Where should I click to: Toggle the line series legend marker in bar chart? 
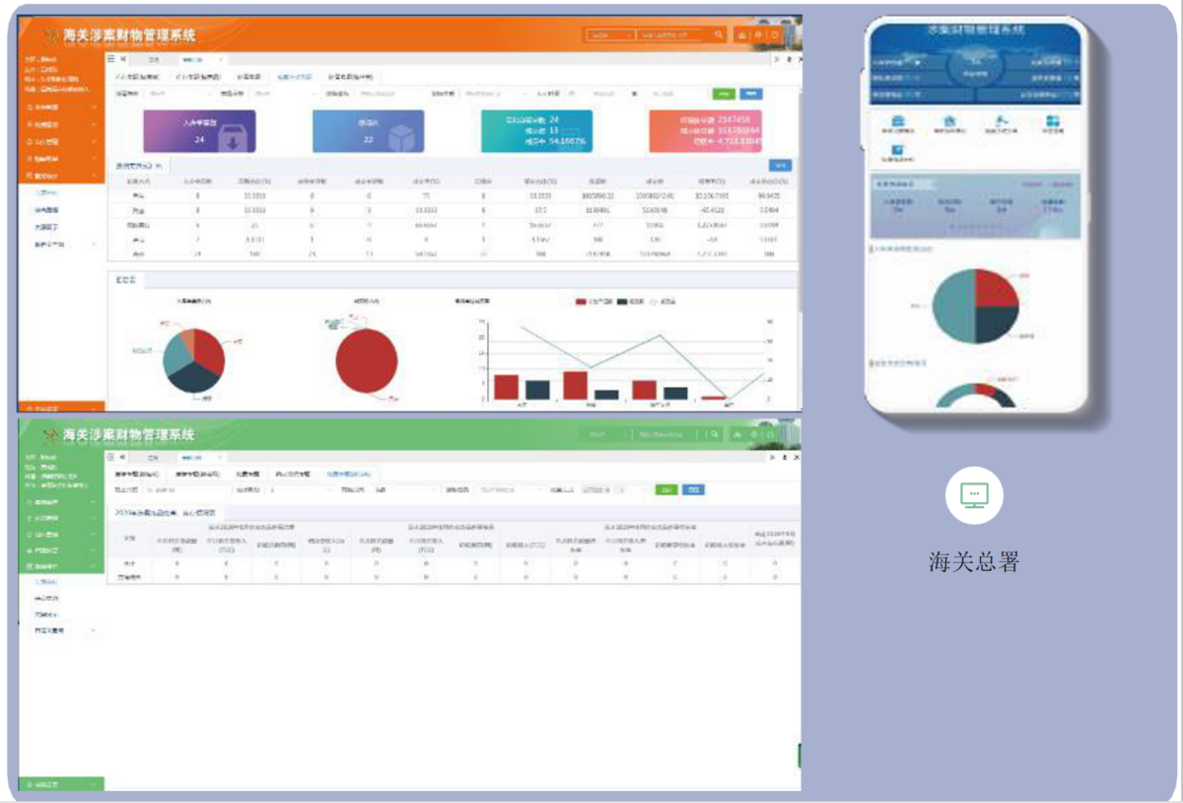(654, 301)
